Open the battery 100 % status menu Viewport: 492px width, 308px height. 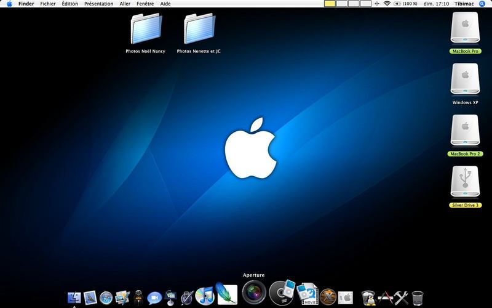point(406,4)
